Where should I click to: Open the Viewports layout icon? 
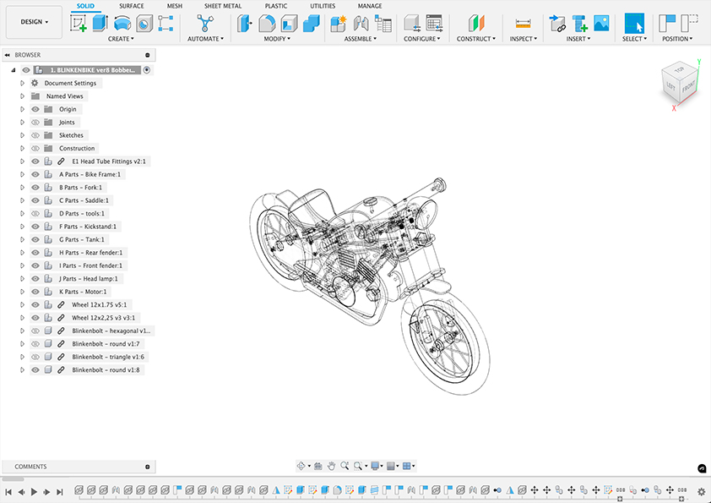[x=407, y=466]
